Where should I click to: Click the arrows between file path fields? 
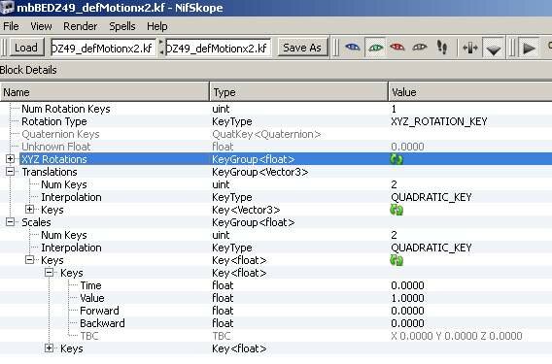tap(161, 48)
